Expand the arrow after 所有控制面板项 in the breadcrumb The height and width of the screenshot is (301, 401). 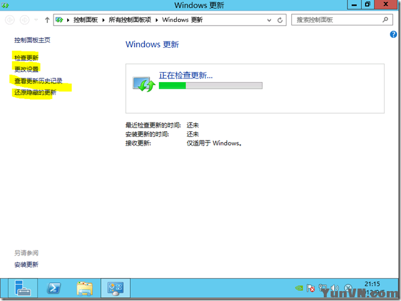click(157, 20)
